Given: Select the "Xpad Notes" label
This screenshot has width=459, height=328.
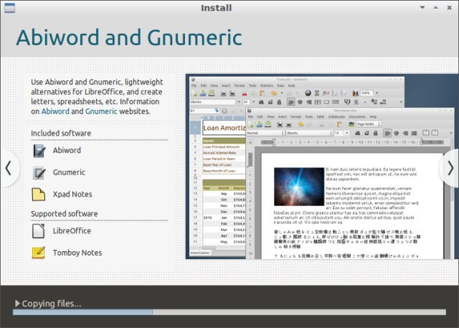Looking at the screenshot, I should [x=72, y=195].
